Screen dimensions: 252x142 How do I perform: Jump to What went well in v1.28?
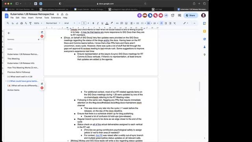pyautogui.click(x=20, y=77)
